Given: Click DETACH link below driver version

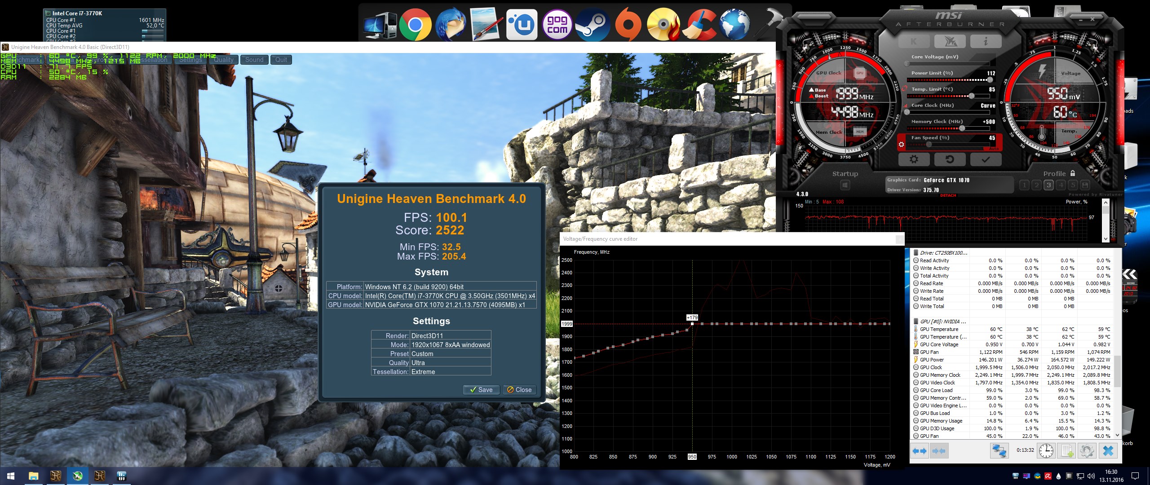Looking at the screenshot, I should click(948, 196).
